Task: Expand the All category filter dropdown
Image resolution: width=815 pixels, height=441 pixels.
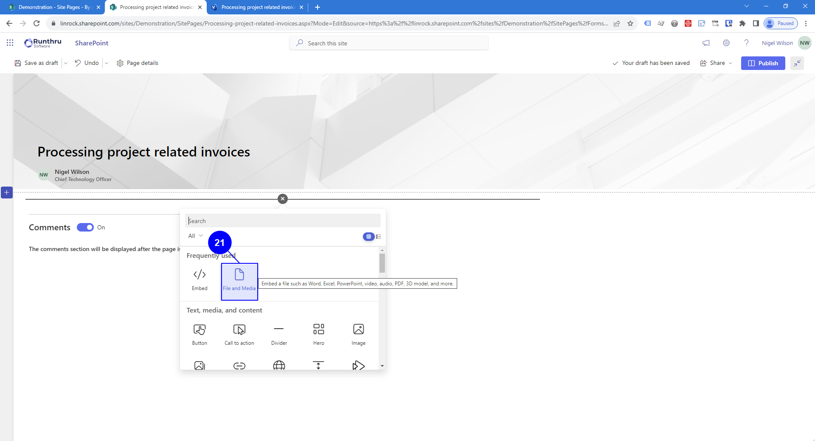Action: 195,236
